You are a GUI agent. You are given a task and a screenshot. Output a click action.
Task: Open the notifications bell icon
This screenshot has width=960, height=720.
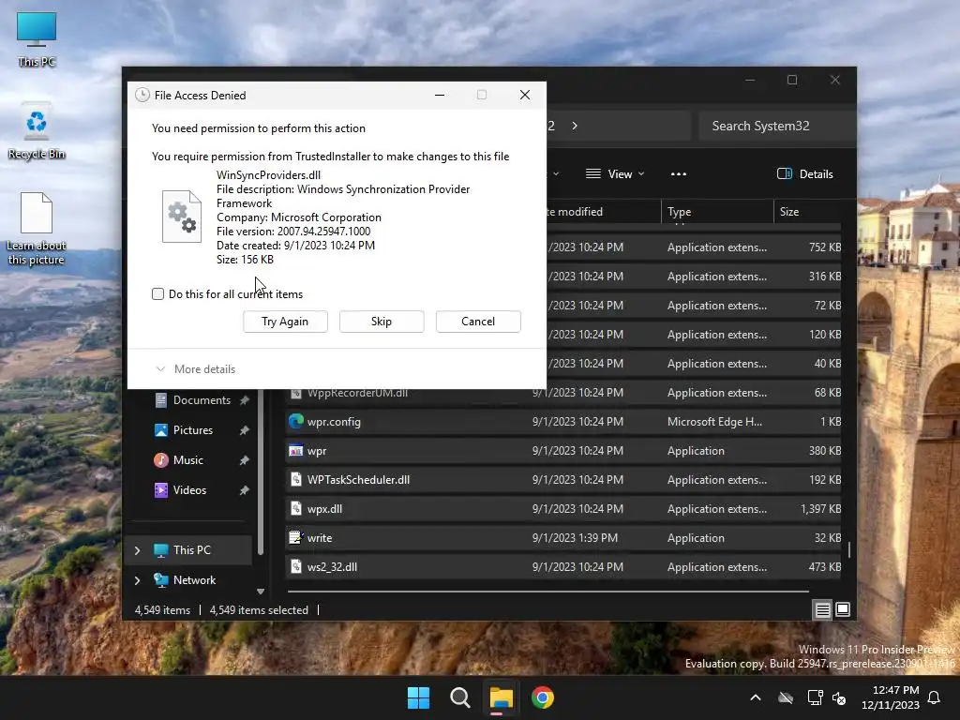tap(935, 697)
